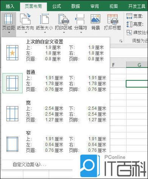Click the 分隔符 breaks icon
Viewport: 148px width, 179px height.
click(x=80, y=19)
